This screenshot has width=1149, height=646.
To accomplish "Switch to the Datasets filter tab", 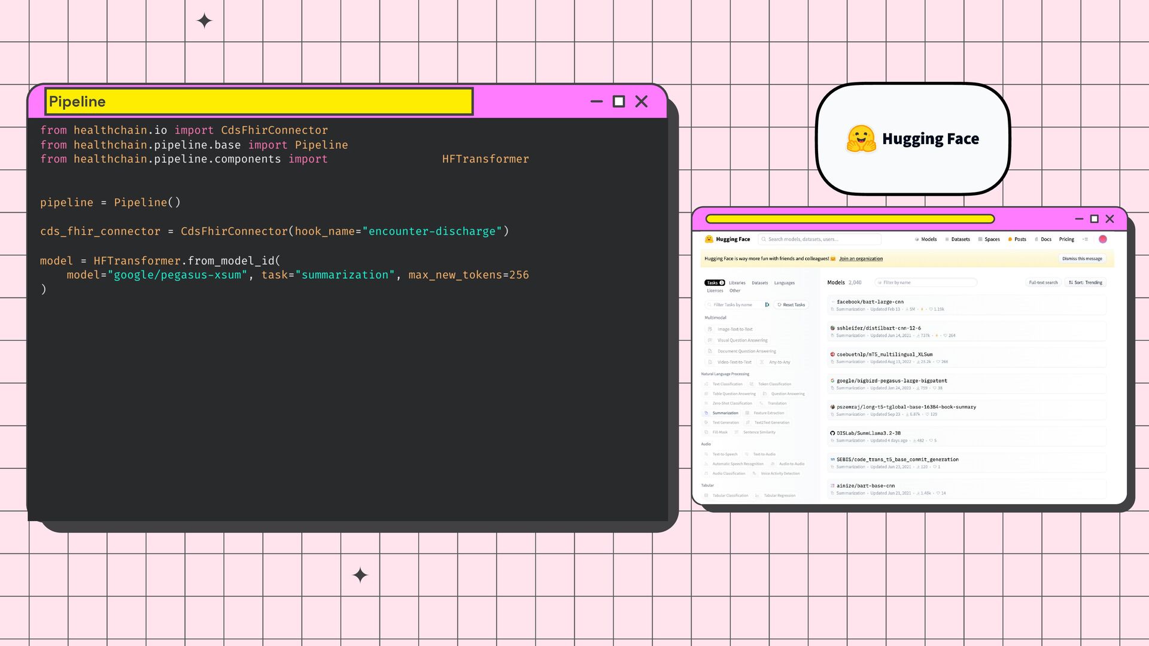I will pos(760,283).
